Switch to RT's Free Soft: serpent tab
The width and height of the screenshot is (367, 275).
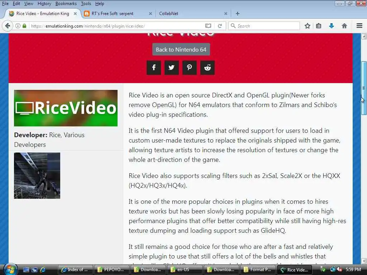[x=118, y=14]
